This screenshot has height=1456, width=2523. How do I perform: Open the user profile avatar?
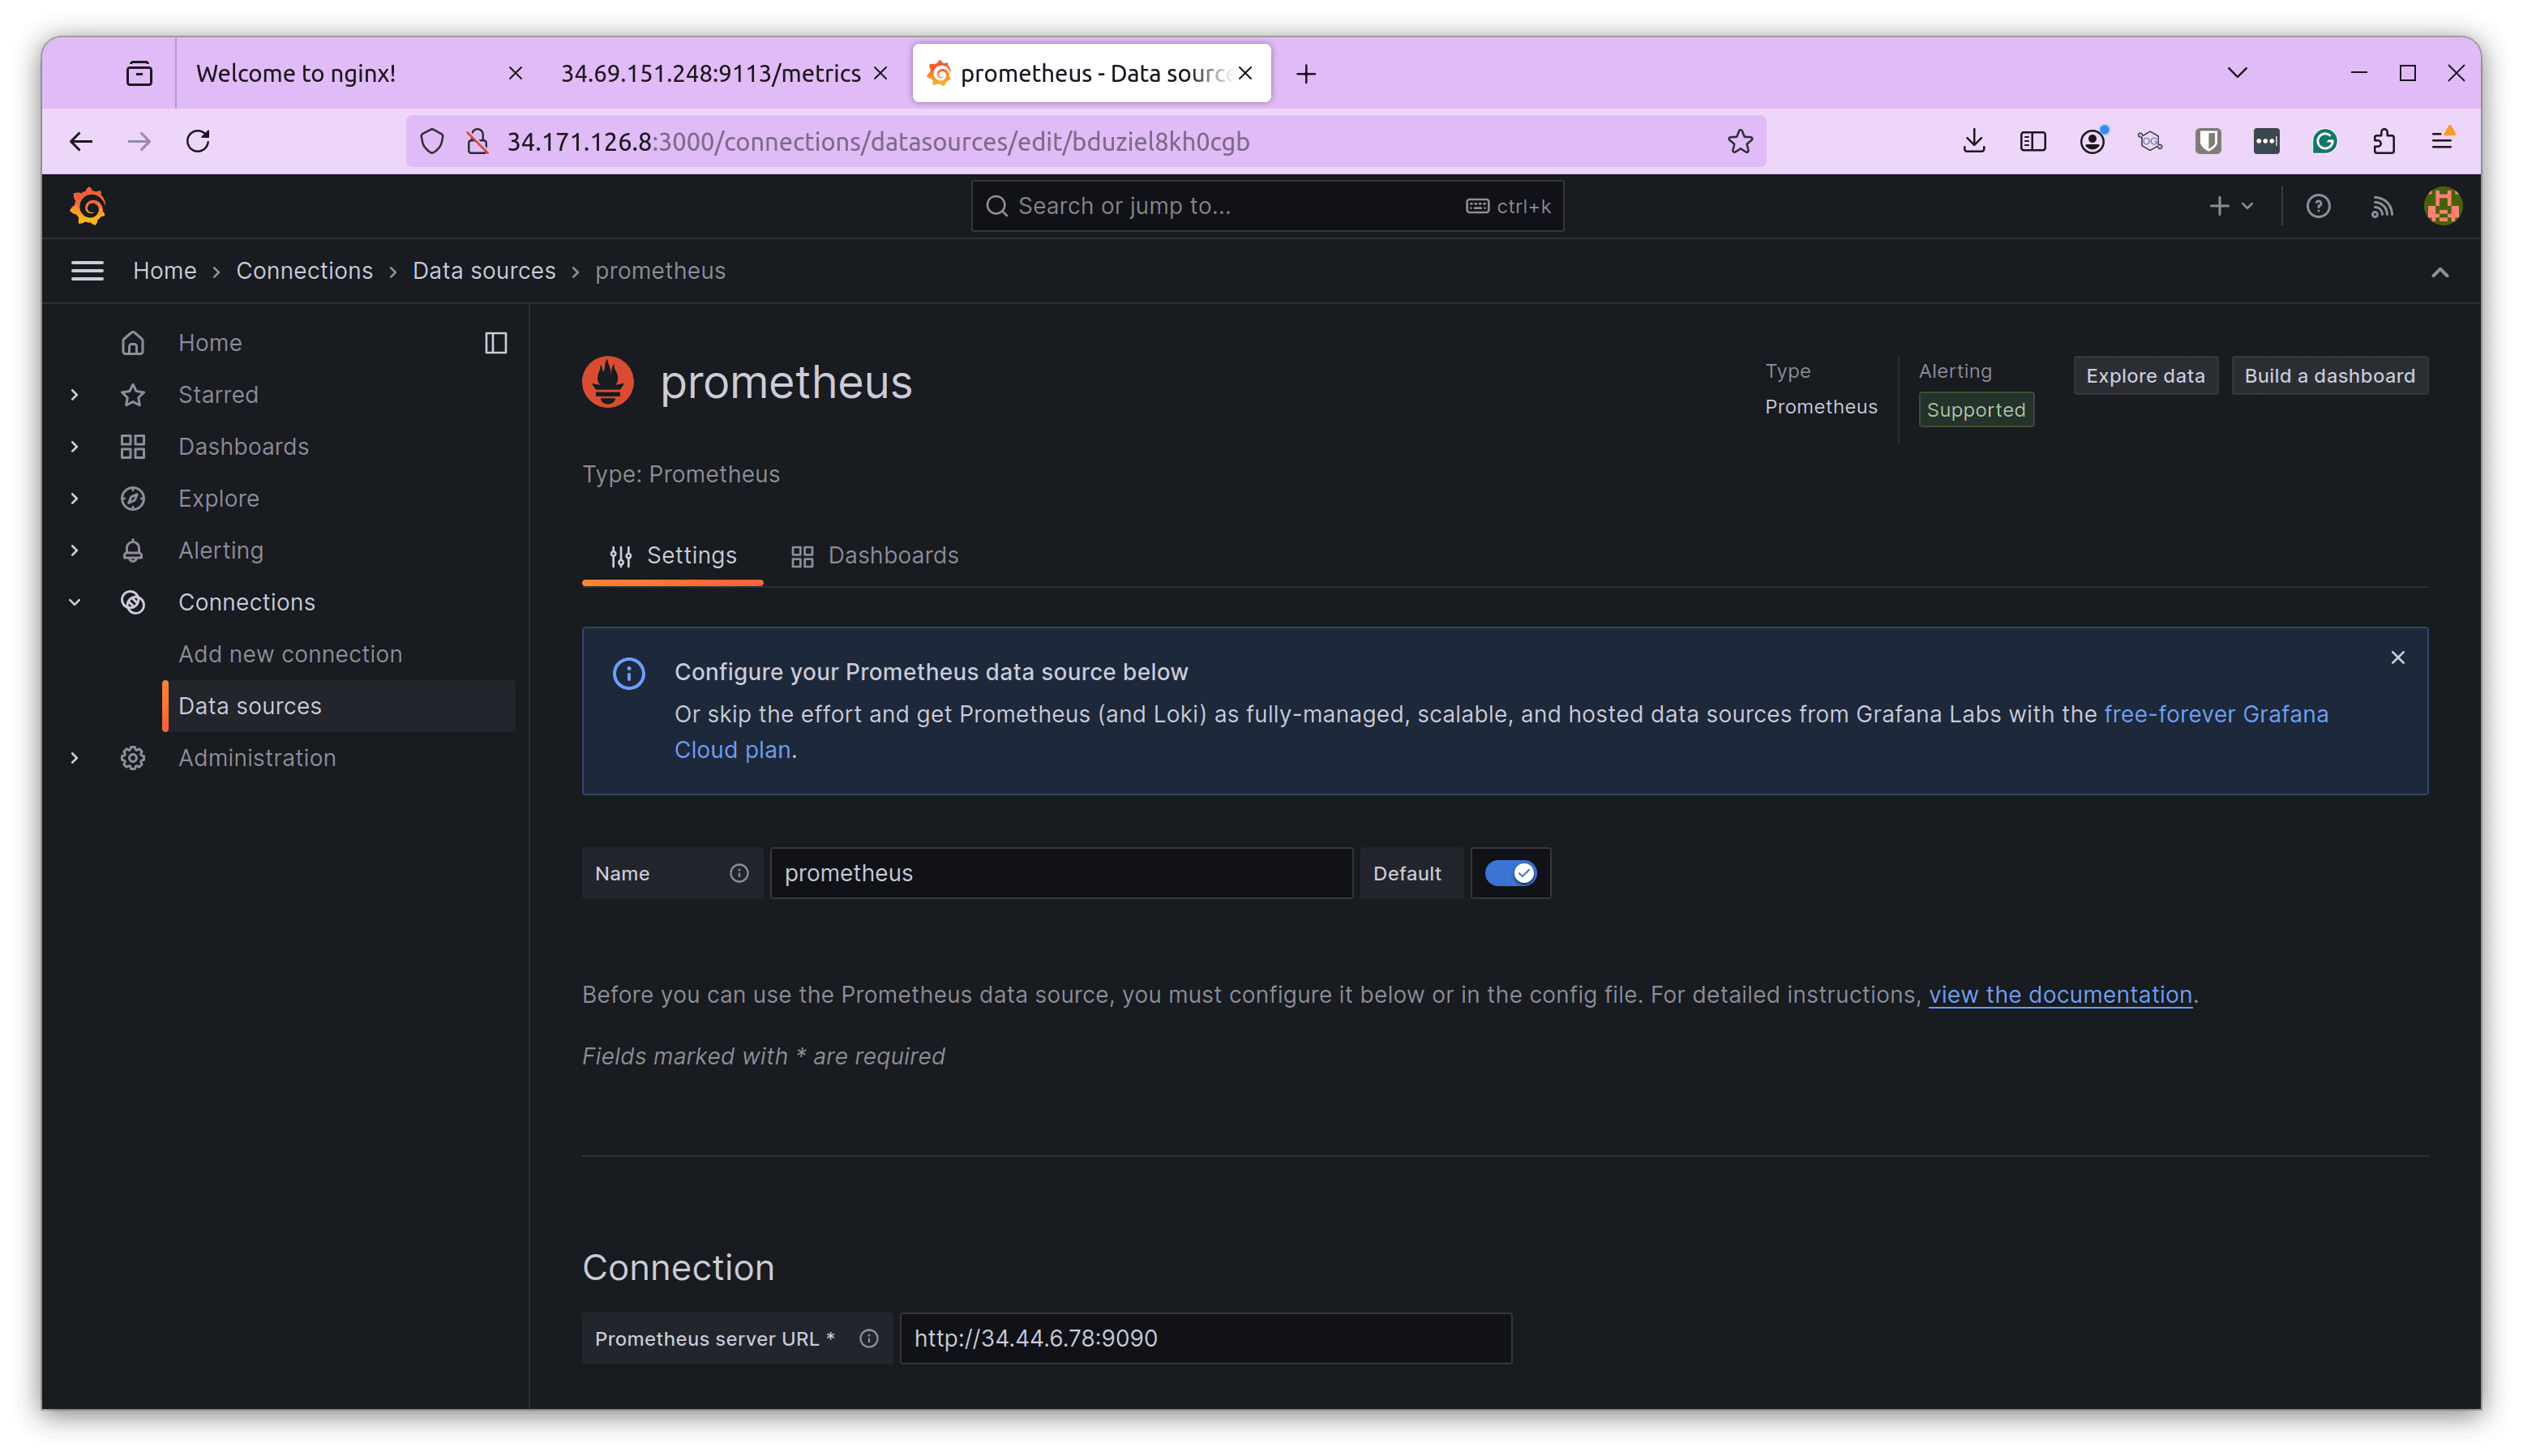point(2442,206)
